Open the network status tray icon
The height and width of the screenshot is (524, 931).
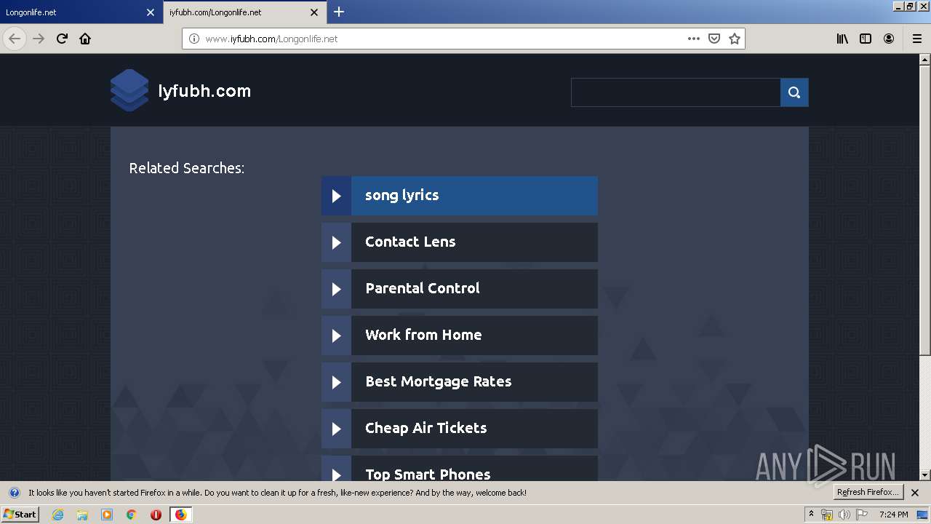coord(827,515)
